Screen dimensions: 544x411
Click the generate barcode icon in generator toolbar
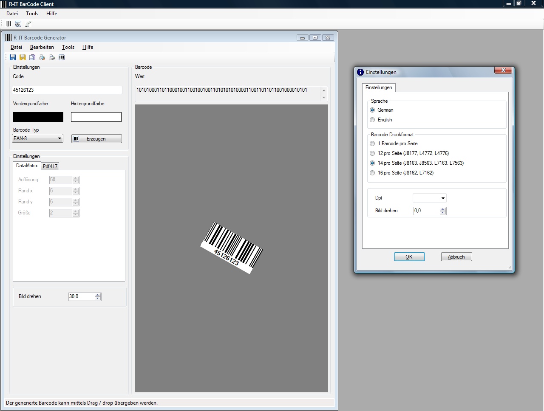[x=62, y=57]
